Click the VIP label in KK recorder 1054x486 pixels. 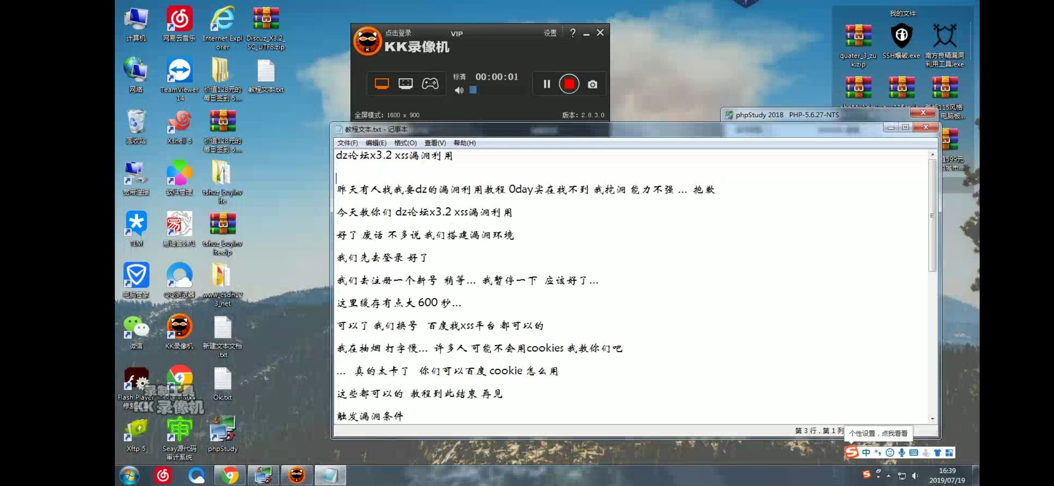pyautogui.click(x=457, y=34)
